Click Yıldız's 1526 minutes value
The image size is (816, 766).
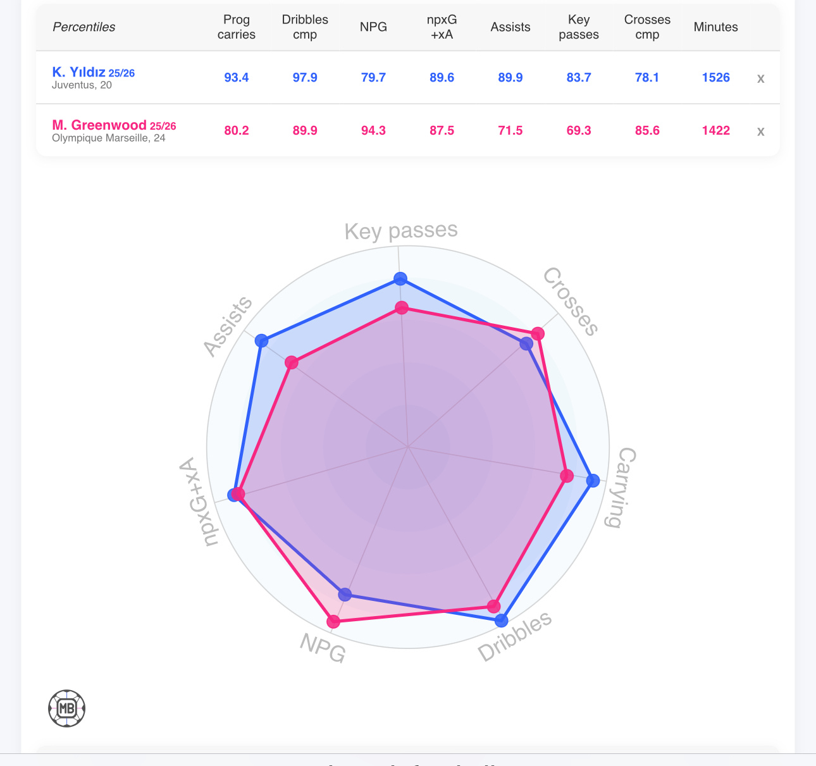[715, 78]
